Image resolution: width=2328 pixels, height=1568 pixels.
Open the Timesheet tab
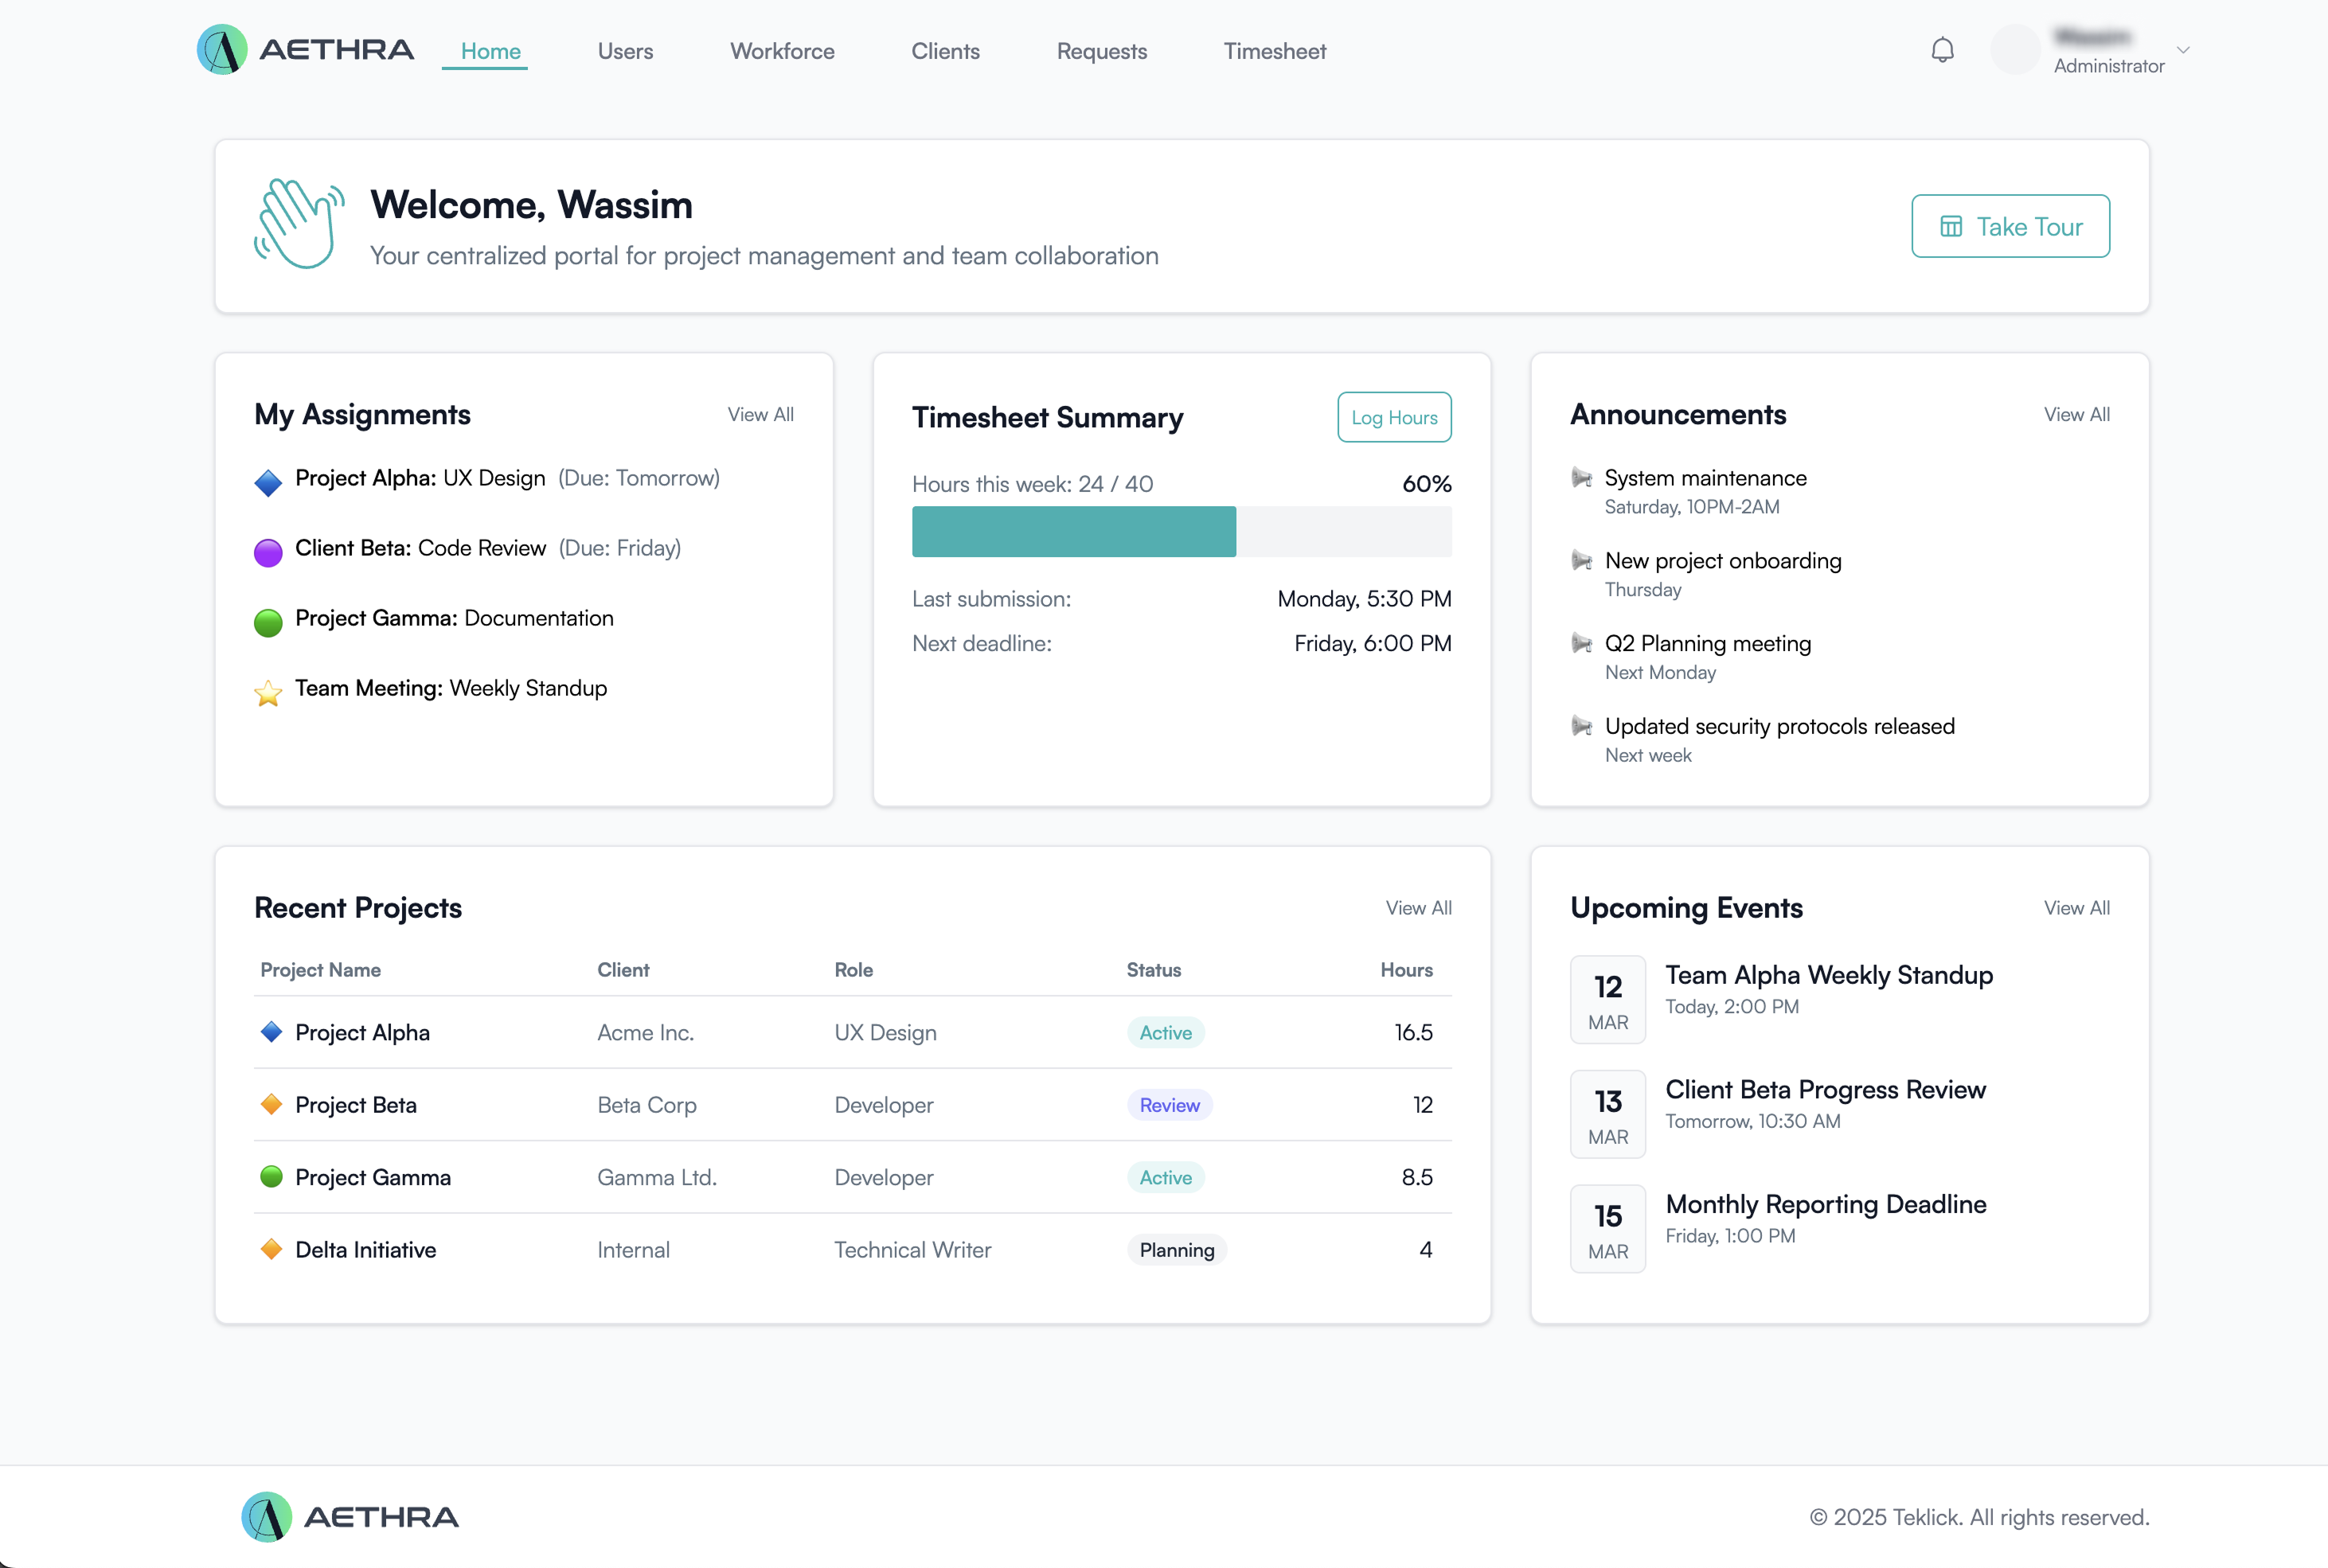pyautogui.click(x=1275, y=51)
